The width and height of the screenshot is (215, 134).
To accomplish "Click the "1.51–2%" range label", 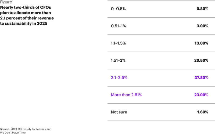I will click(118, 60).
